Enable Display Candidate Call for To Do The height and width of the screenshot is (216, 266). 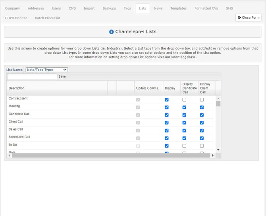click(184, 146)
